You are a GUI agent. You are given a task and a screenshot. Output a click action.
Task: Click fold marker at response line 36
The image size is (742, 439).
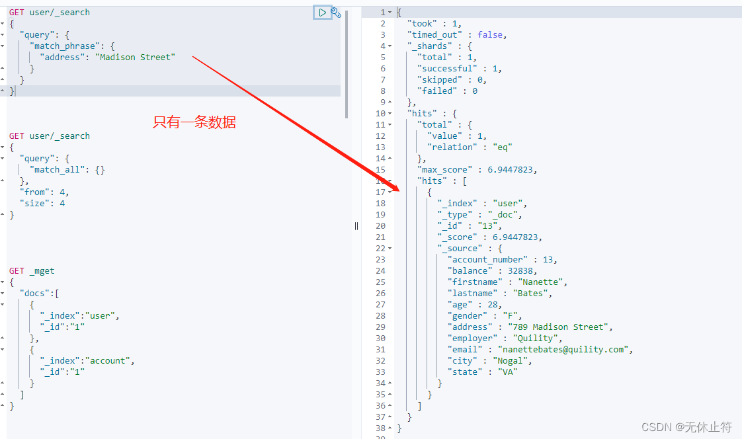click(390, 406)
